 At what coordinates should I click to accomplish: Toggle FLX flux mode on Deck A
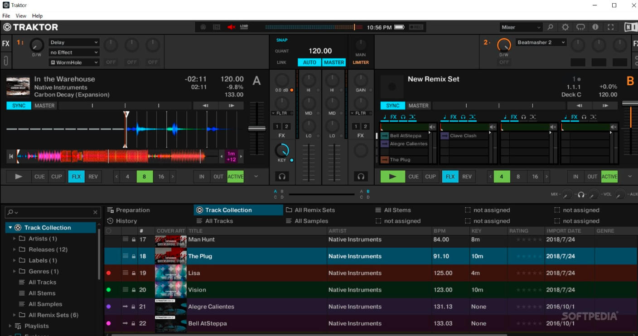coord(76,177)
